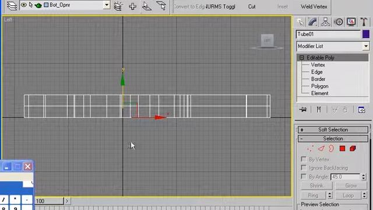Select Polygon in the modifier stack
The height and width of the screenshot is (210, 373).
point(320,86)
